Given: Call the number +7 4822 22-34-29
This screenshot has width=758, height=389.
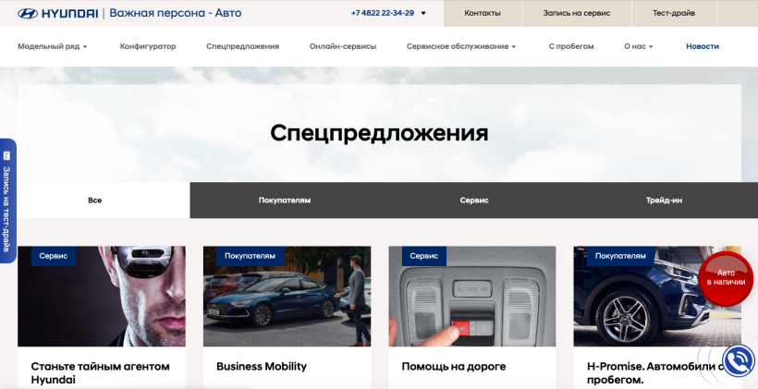Looking at the screenshot, I should 383,13.
